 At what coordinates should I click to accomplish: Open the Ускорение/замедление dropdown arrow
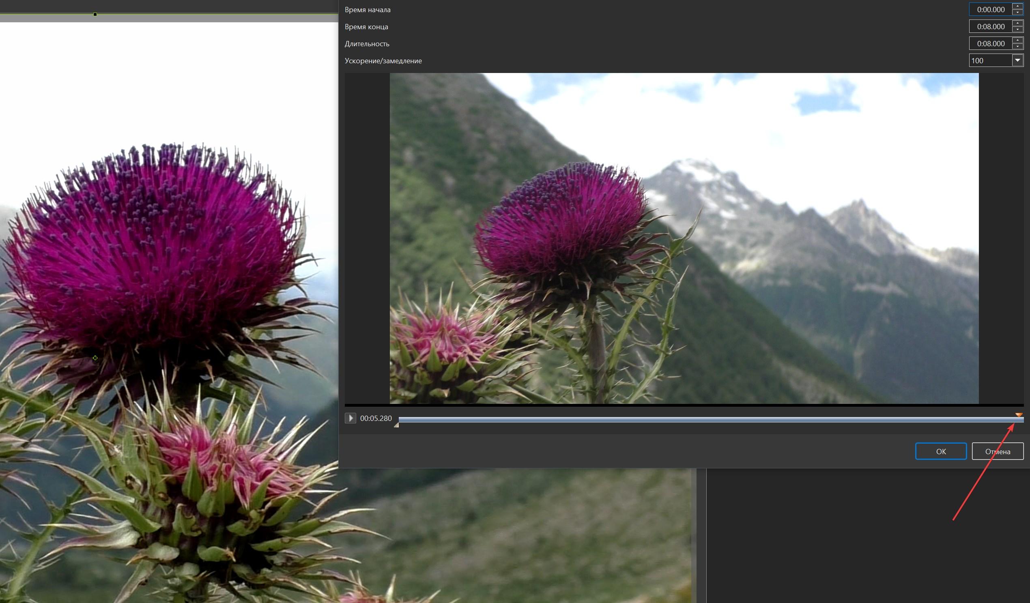(x=1017, y=60)
